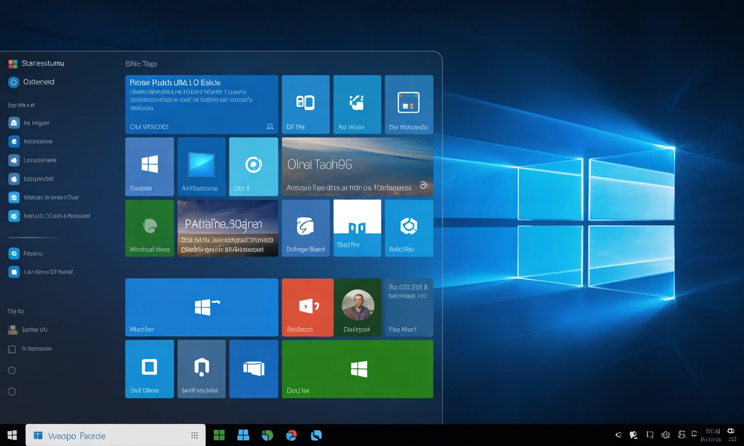Screen dimensions: 744x446
Task: Select the last blue icon entry ending 'Of Trarsl'
Action: [x=41, y=272]
